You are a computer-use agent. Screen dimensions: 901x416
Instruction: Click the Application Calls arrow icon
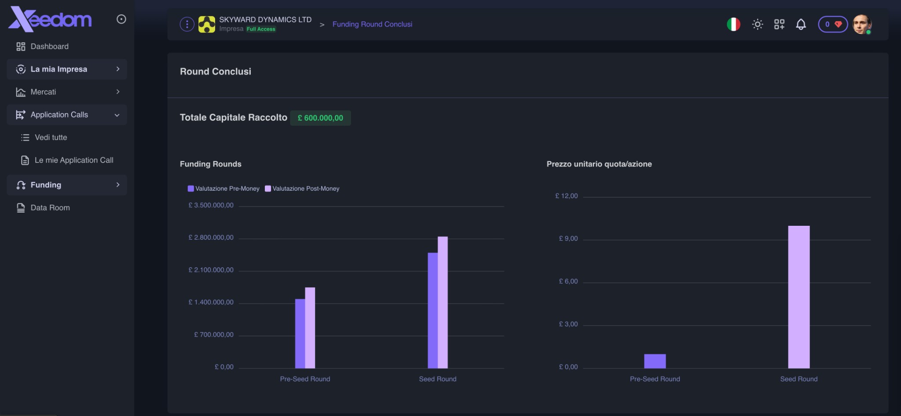[x=117, y=115]
